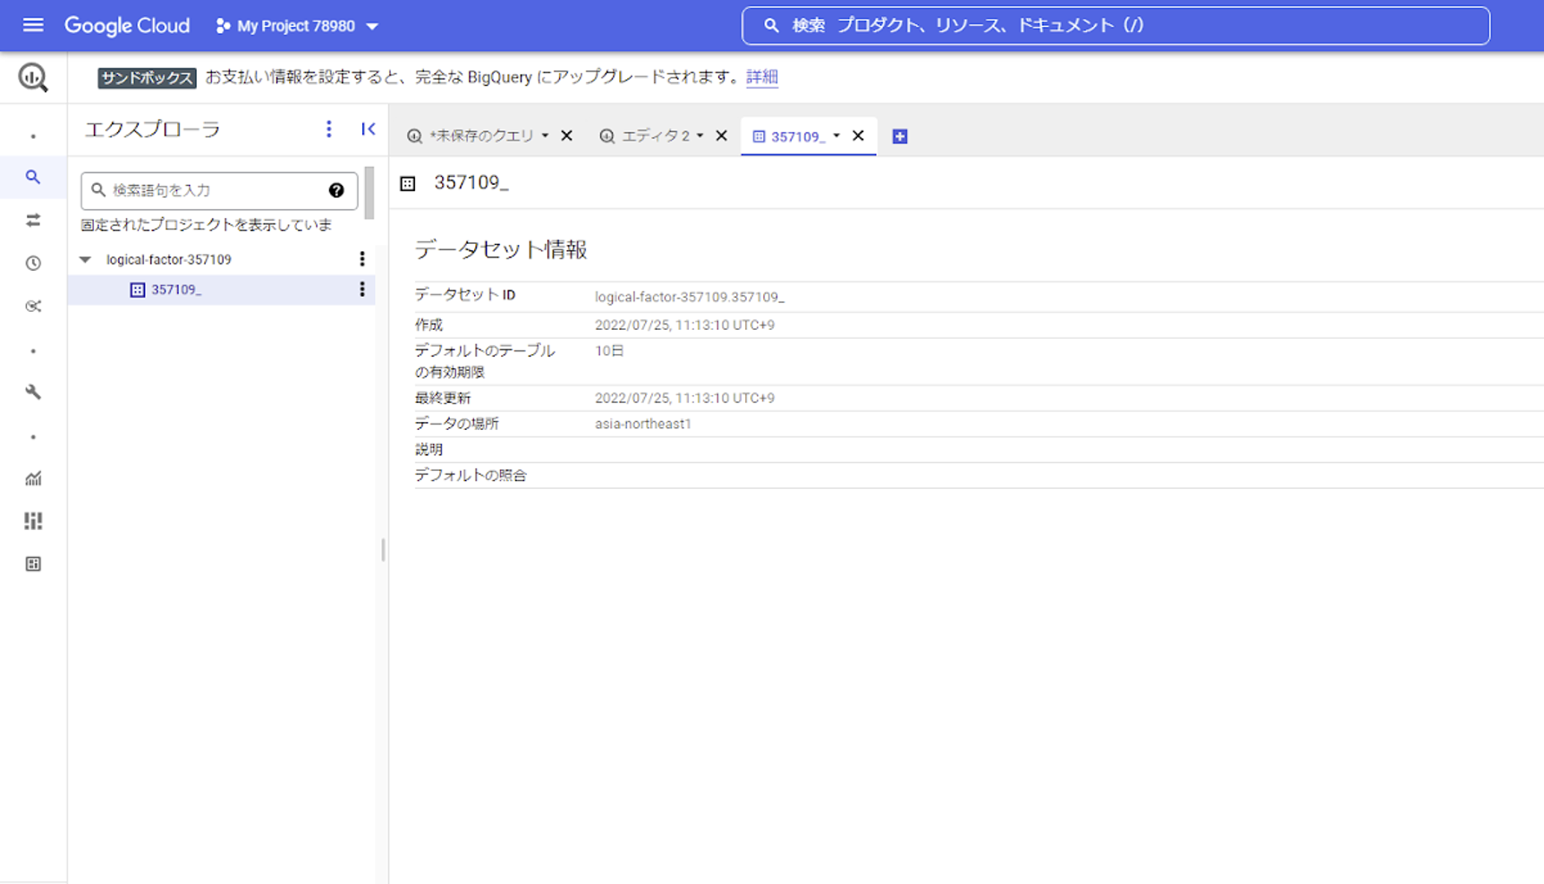Image resolution: width=1544 pixels, height=884 pixels.
Task: Click the dataset ID value logical-factor-357109.357109_
Action: (x=689, y=297)
